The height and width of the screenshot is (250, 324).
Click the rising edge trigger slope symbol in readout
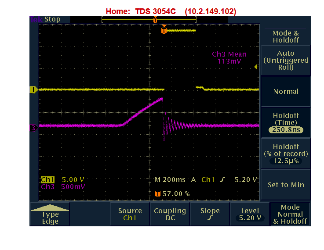(226, 180)
